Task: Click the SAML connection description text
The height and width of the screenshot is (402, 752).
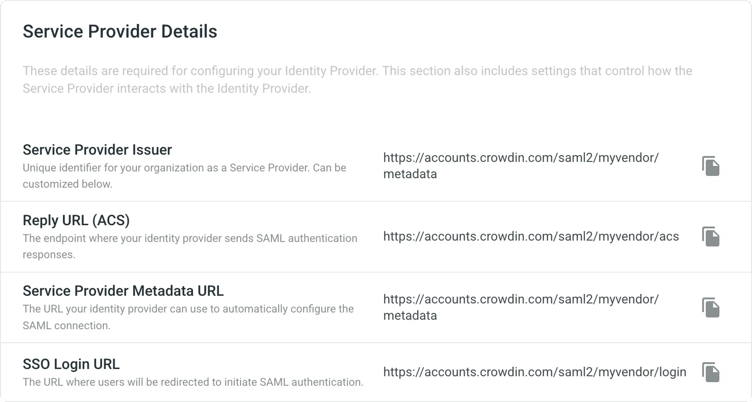Action: [x=188, y=317]
